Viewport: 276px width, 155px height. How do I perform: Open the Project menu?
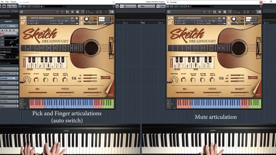(x=13, y=2)
